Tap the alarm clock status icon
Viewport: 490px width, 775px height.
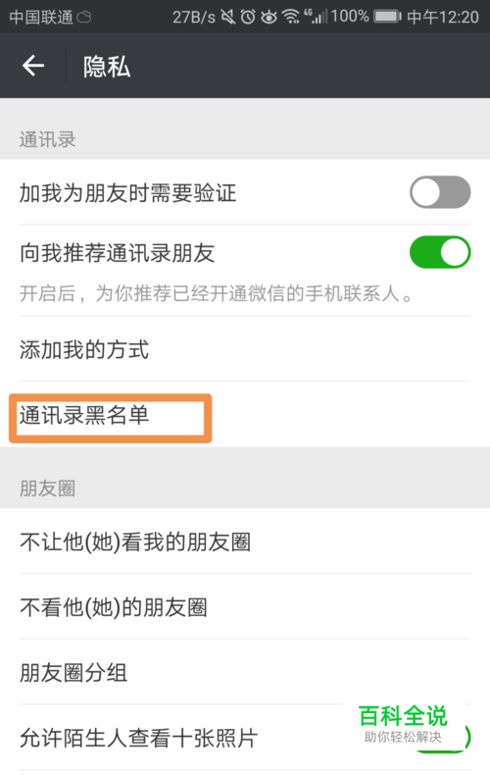tap(248, 17)
